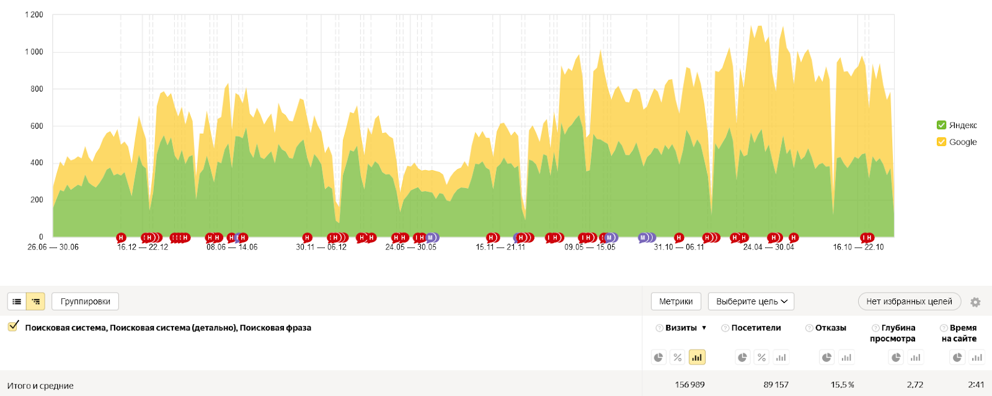
Task: Open the Группировки button
Action: click(85, 301)
